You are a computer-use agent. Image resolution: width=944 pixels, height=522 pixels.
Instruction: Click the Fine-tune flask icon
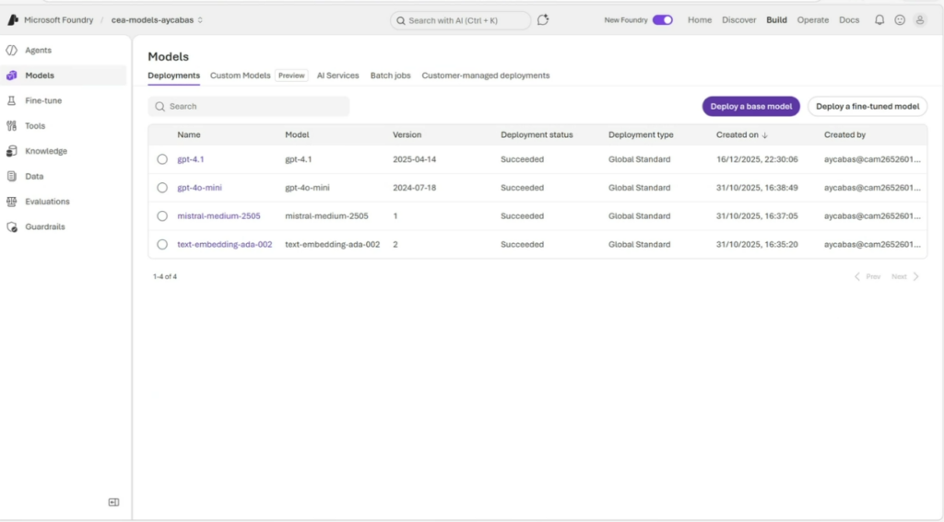(12, 100)
